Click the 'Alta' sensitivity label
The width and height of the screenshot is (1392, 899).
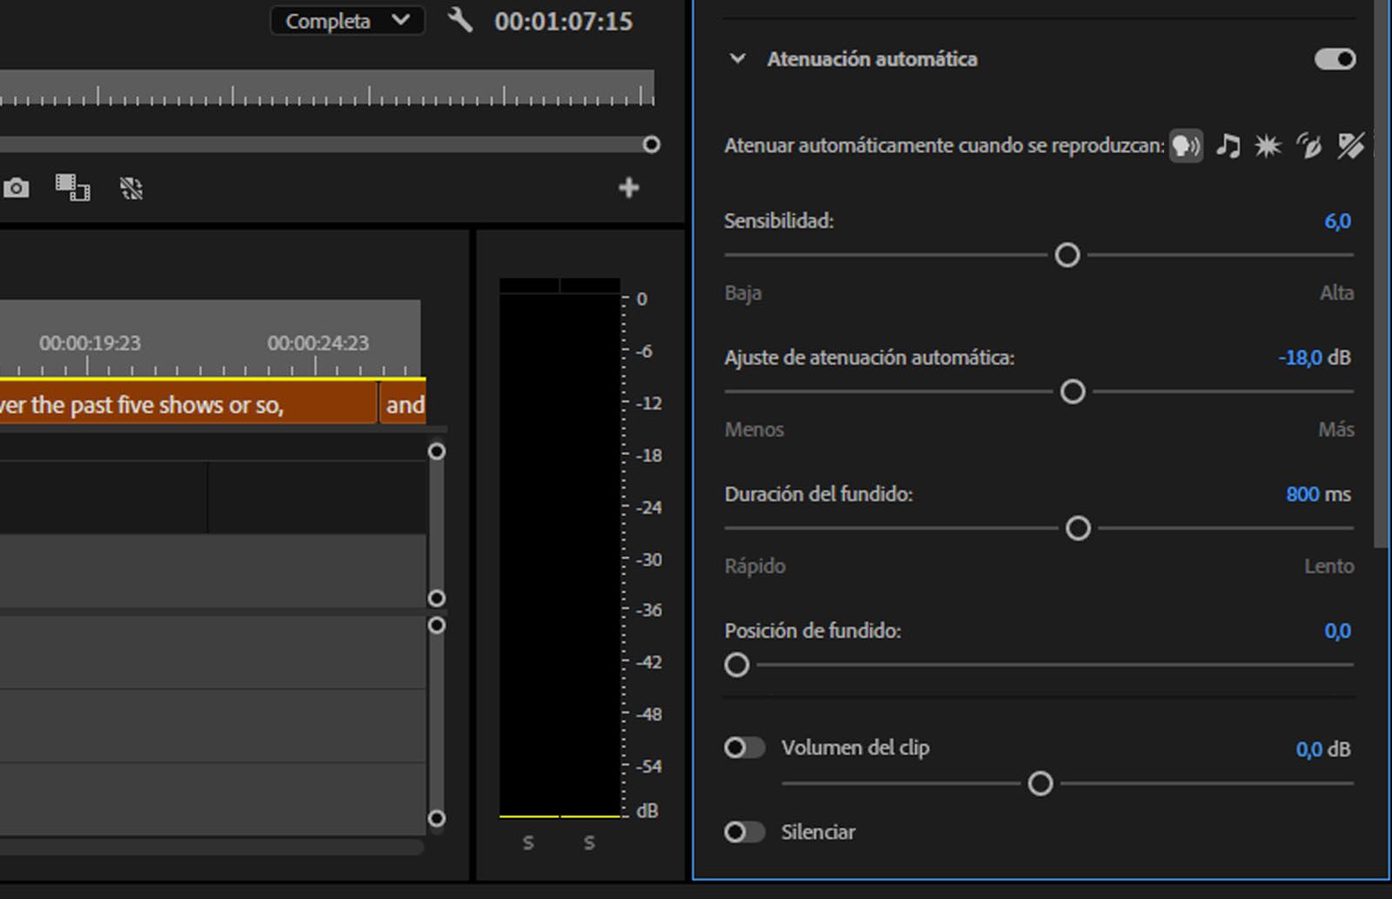point(1336,293)
